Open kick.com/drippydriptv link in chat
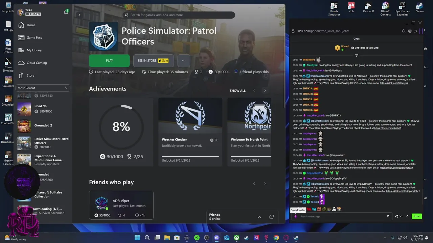This screenshot has width=433, height=243. click(402, 191)
